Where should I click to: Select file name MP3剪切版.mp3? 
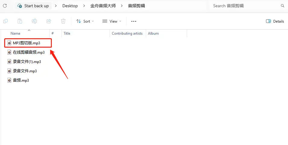click(27, 43)
